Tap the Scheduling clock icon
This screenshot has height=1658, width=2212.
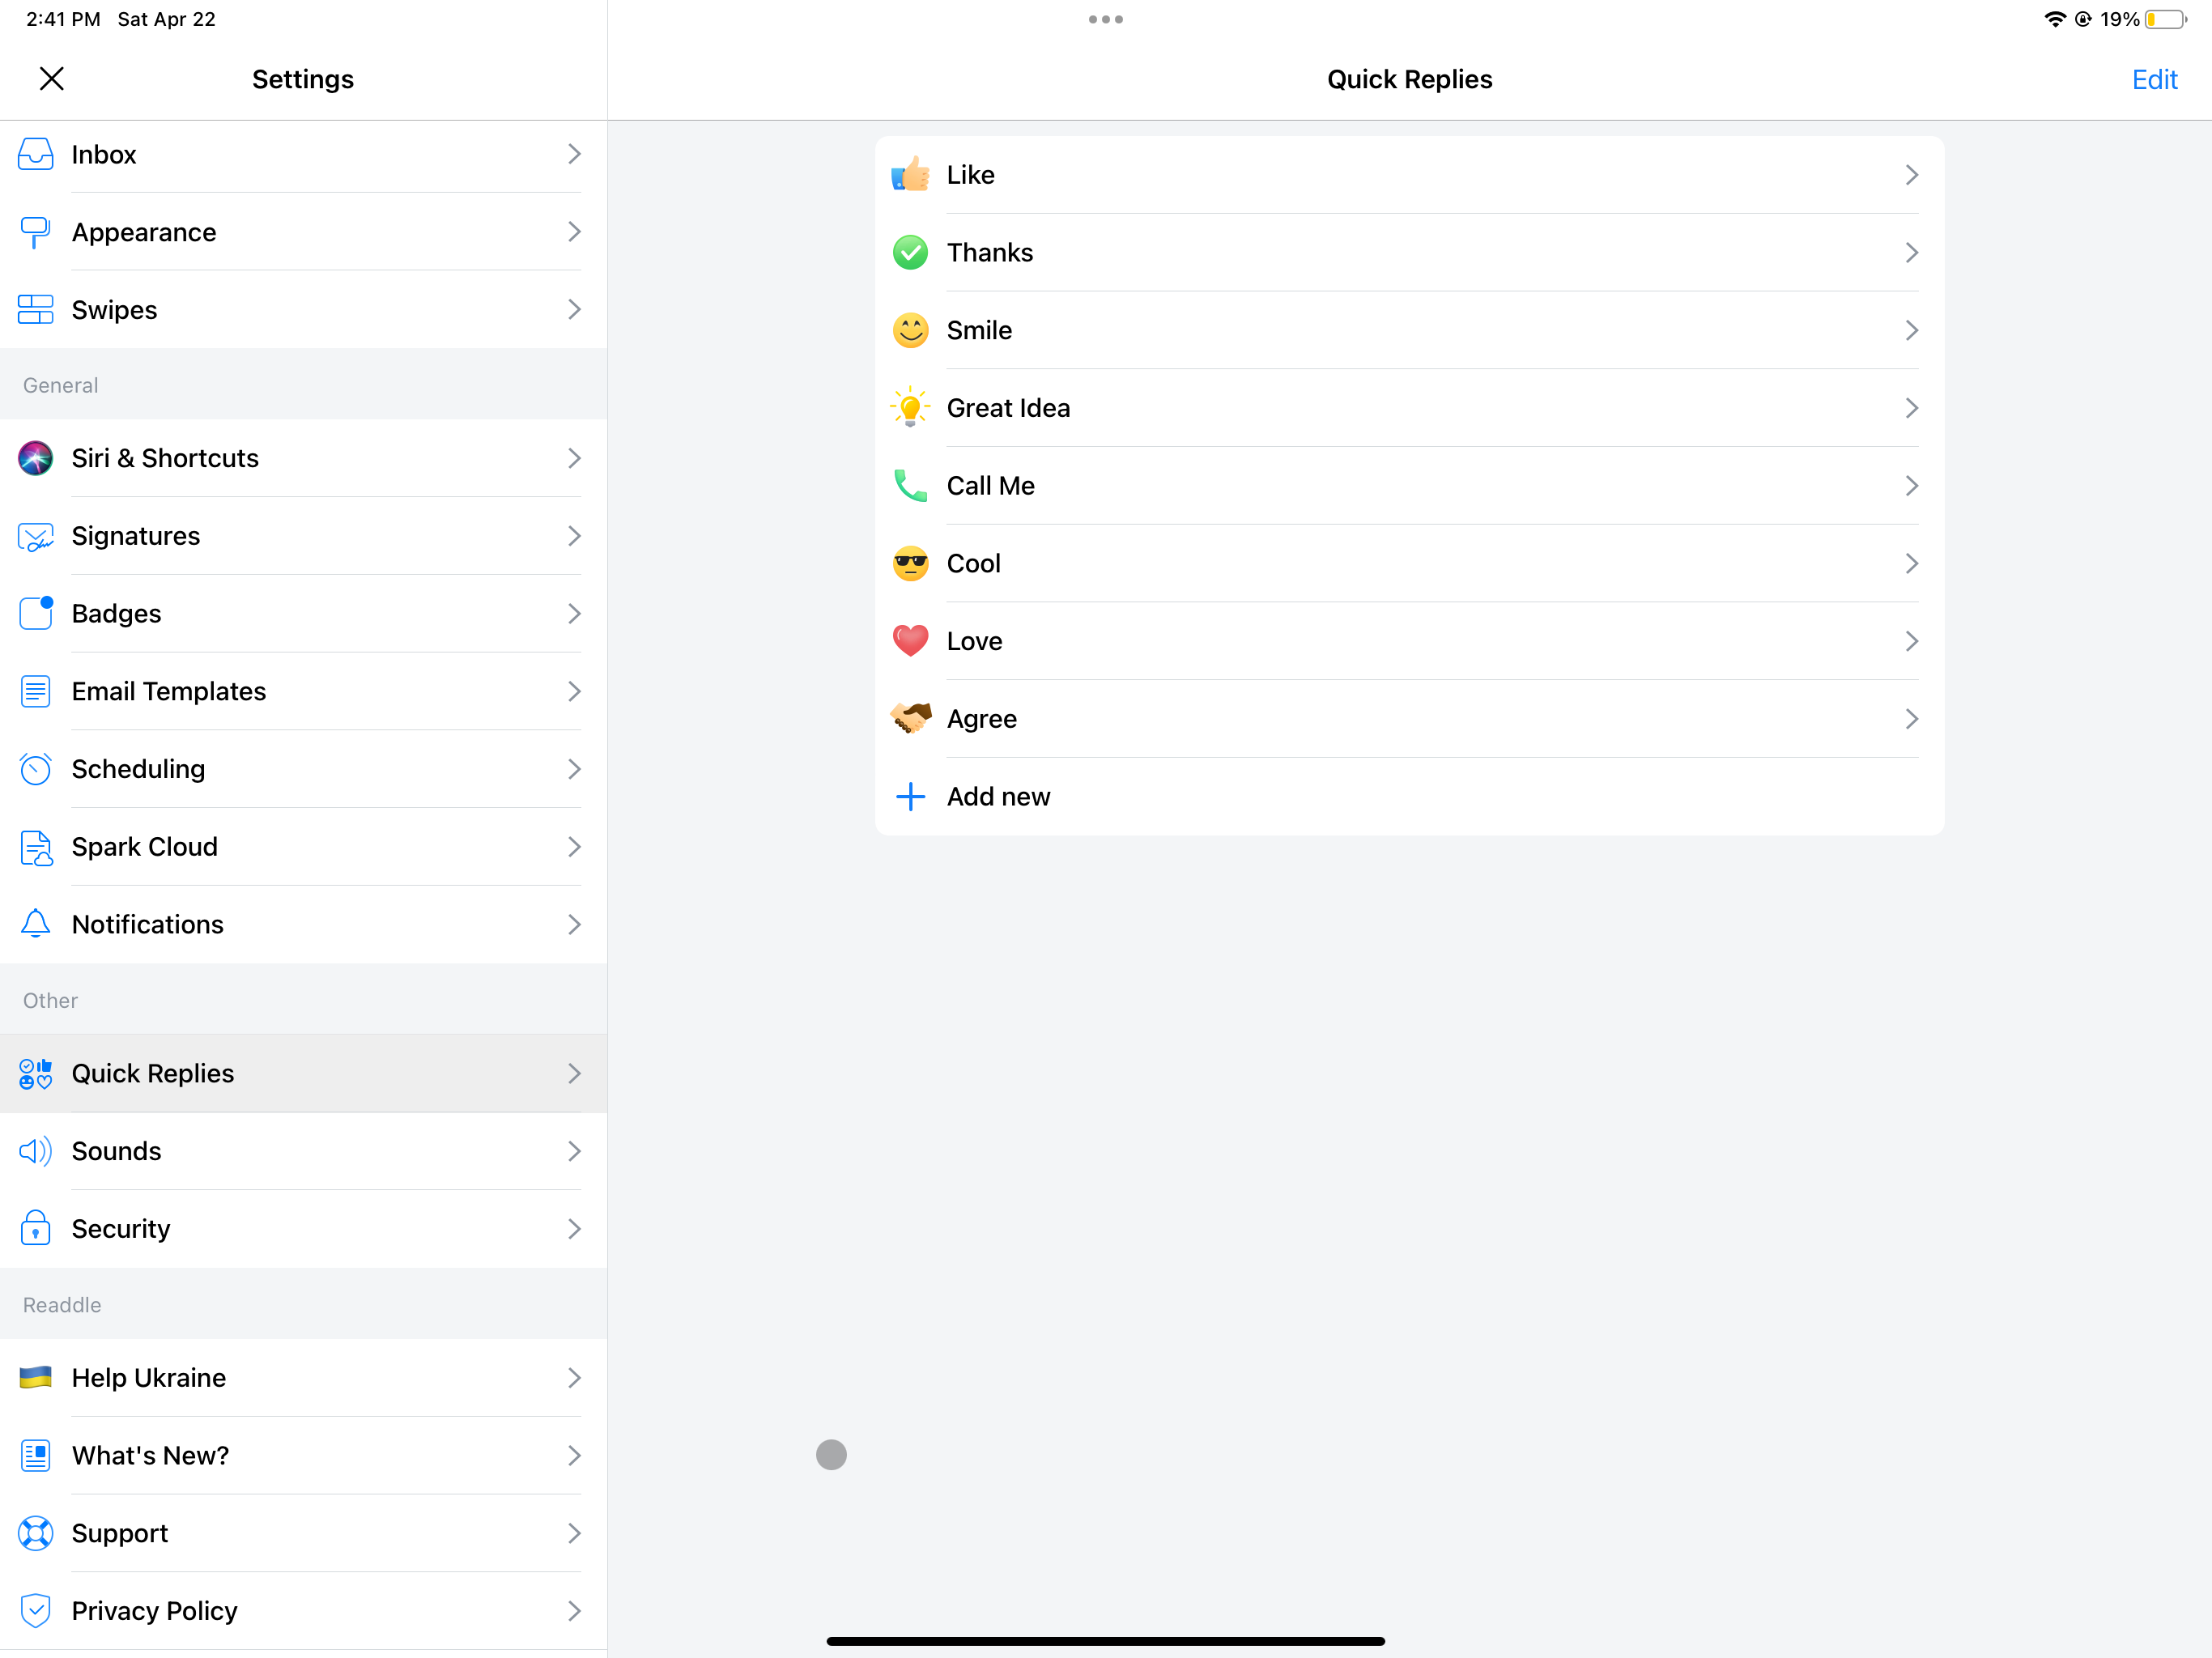[35, 769]
